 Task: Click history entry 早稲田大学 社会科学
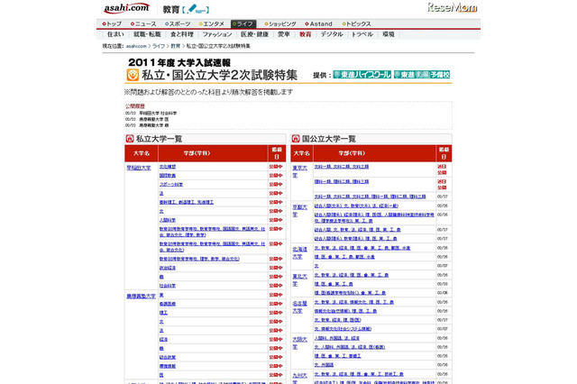[x=158, y=114]
